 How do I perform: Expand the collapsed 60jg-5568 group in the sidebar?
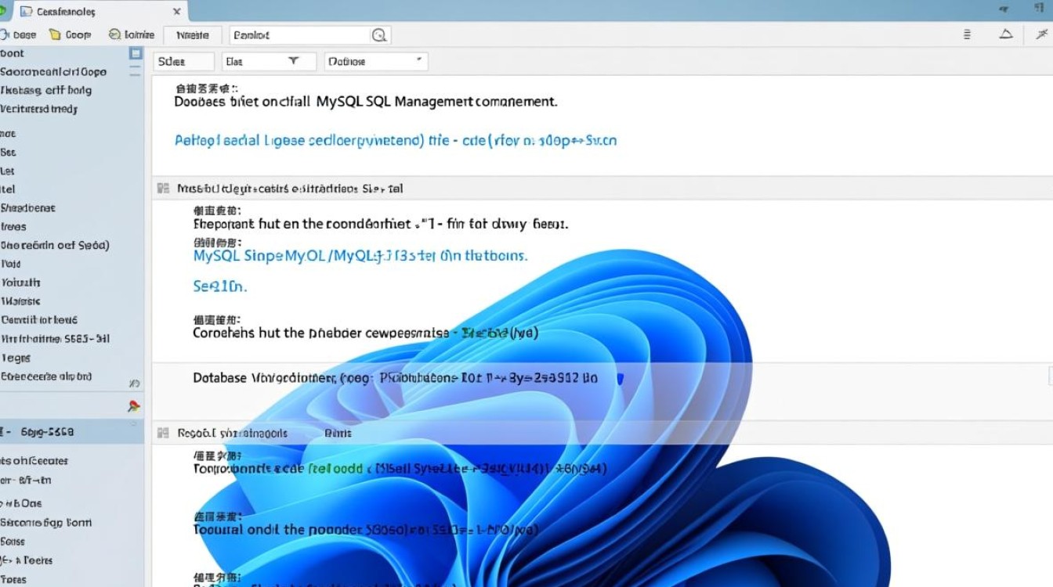(x=8, y=431)
